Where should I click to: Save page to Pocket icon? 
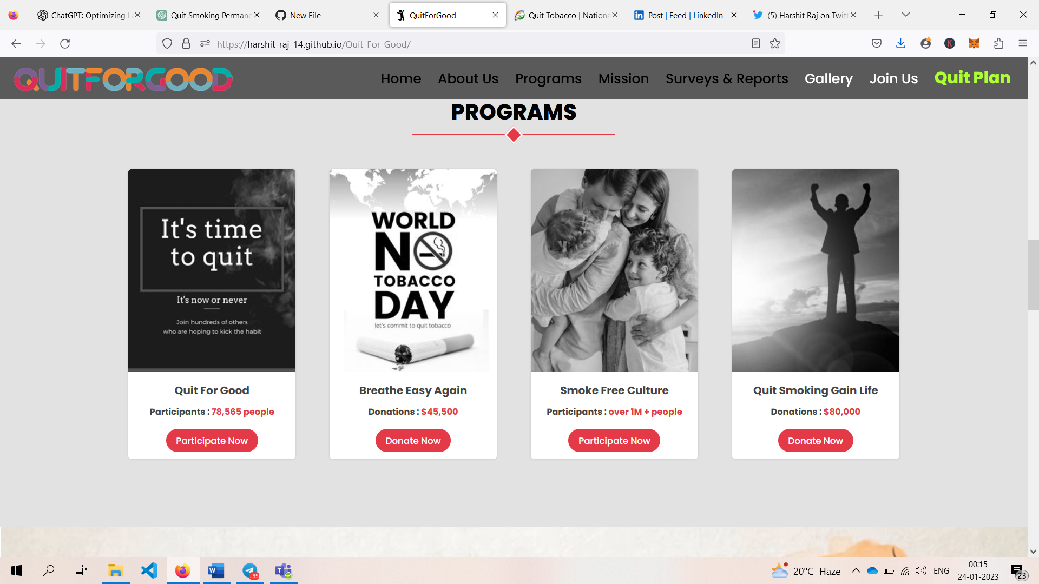pos(877,44)
